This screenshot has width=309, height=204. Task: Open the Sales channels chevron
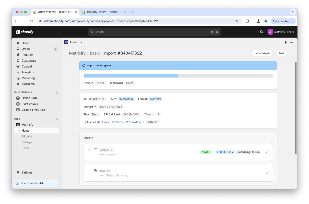(57, 92)
